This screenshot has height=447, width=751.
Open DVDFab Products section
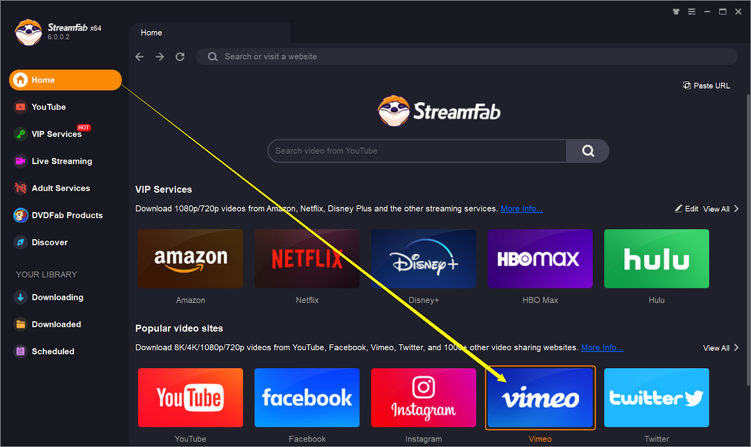(67, 216)
